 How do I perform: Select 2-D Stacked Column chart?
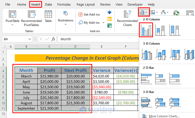[161, 30]
